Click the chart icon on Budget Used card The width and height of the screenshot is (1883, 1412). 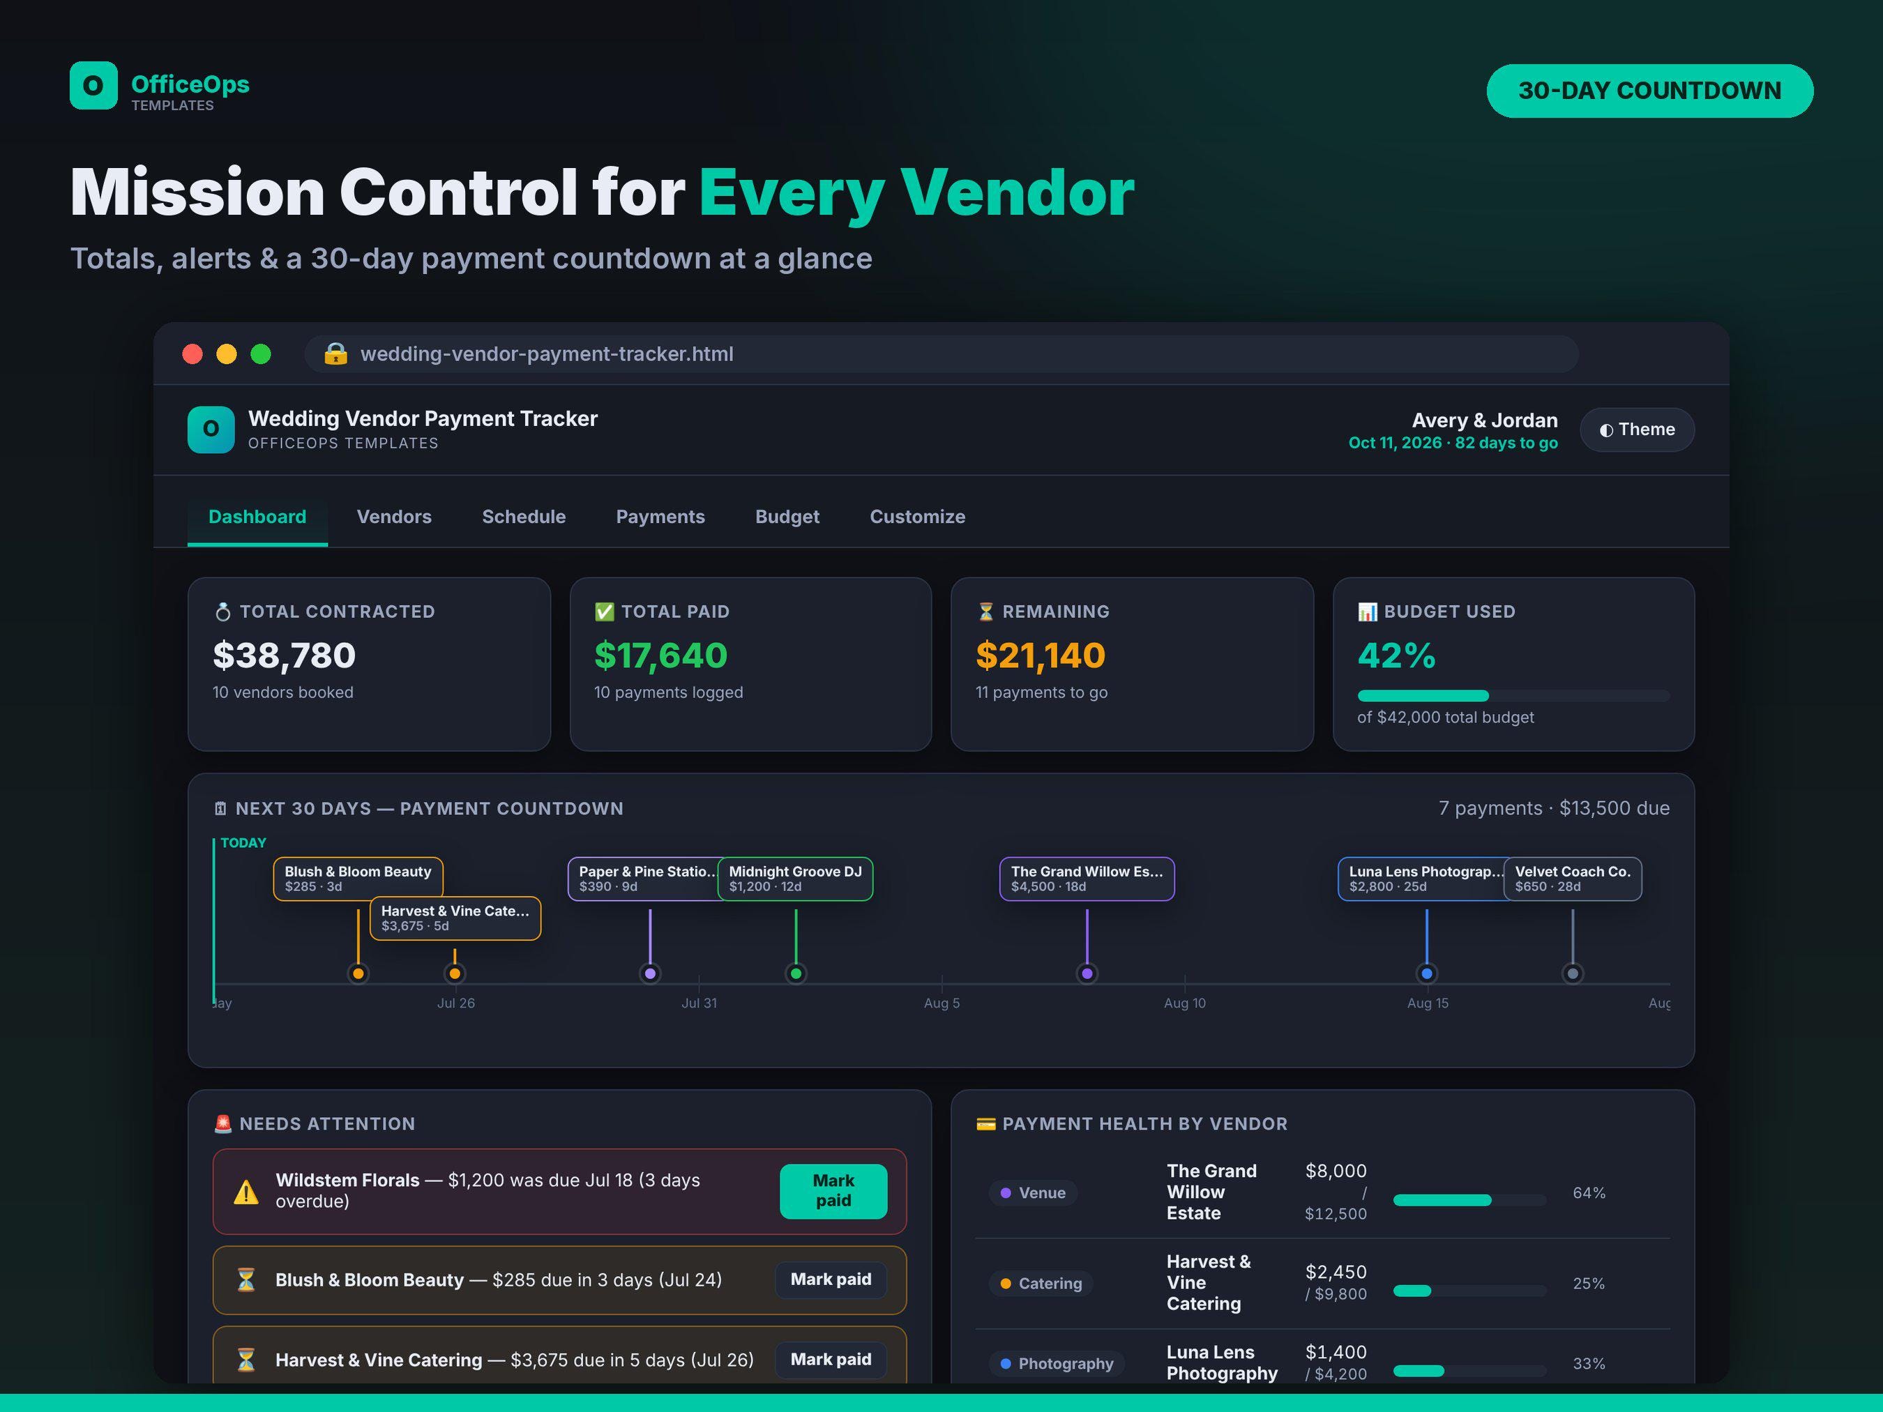coord(1367,611)
